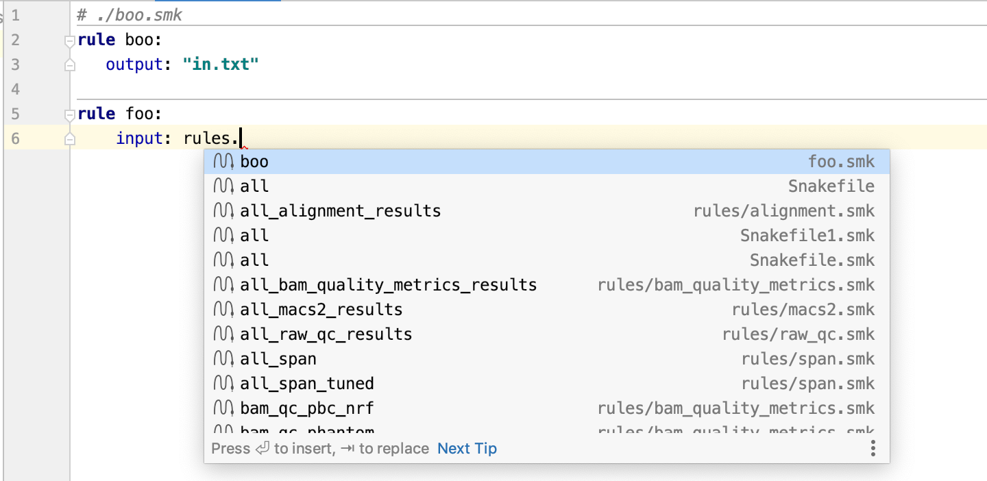Click the rule icon beside "boo" suggestion
987x481 pixels.
pos(223,161)
